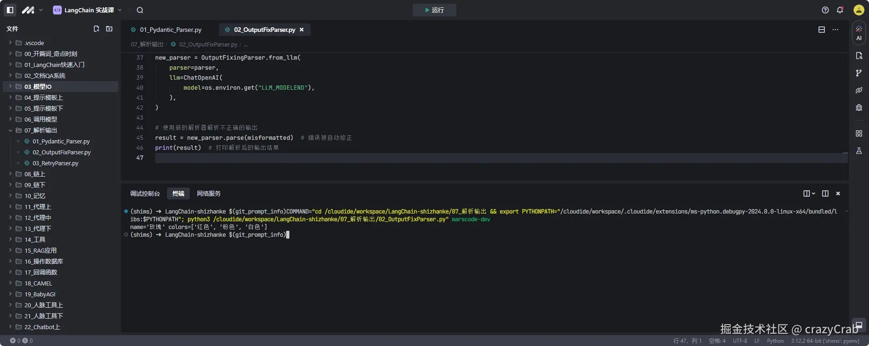Image resolution: width=869 pixels, height=346 pixels.
Task: Click the Python language mode in status bar
Action: (775, 341)
